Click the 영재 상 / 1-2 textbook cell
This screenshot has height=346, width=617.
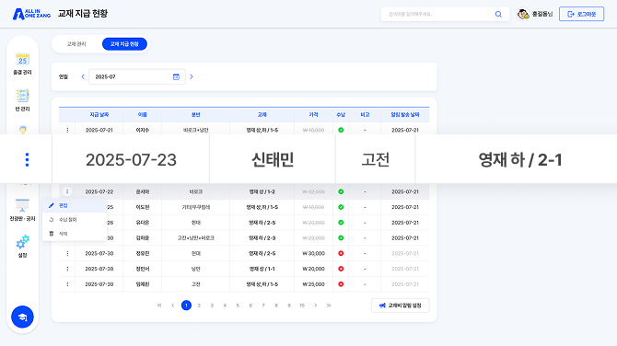(x=262, y=192)
